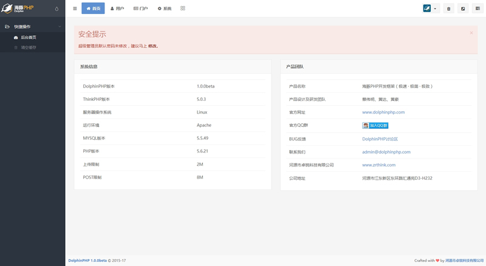Dismiss the 安全提示 alert with the X
Image resolution: width=486 pixels, height=266 pixels.
(471, 33)
